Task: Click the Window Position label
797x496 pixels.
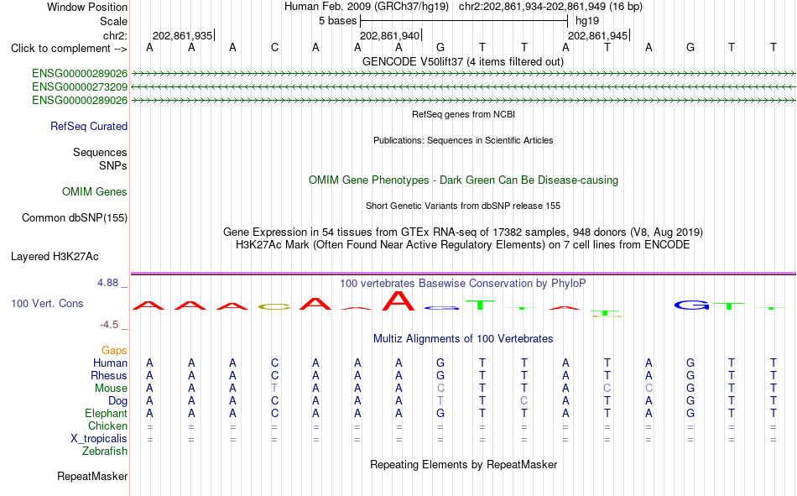Action: click(x=87, y=7)
